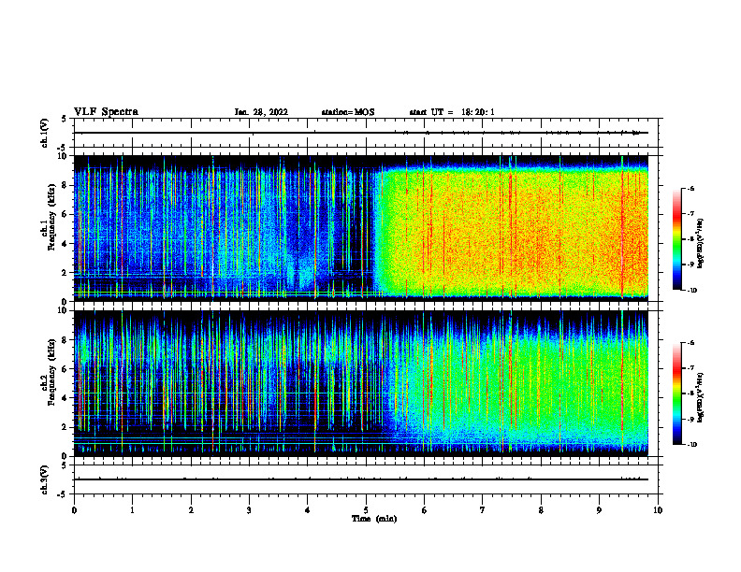Screen dimensions: 741x572
Task: Click the time-axis tick label "6"
Action: tap(425, 510)
